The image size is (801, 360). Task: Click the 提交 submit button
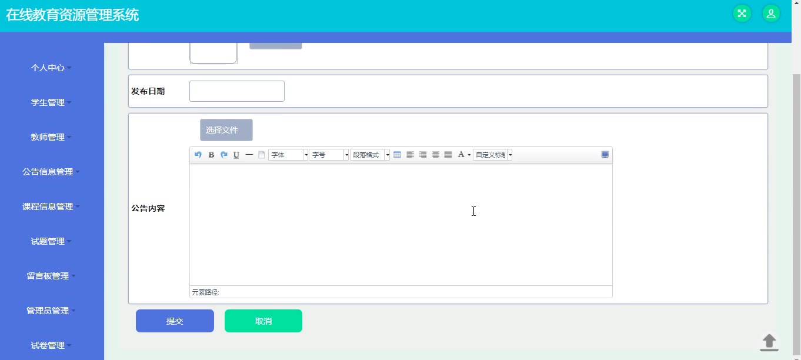[175, 321]
